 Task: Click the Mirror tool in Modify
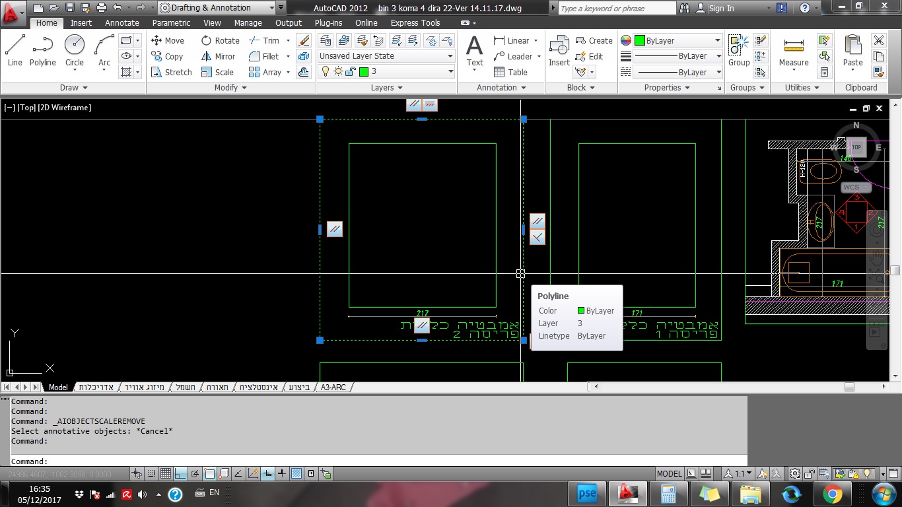pyautogui.click(x=219, y=56)
